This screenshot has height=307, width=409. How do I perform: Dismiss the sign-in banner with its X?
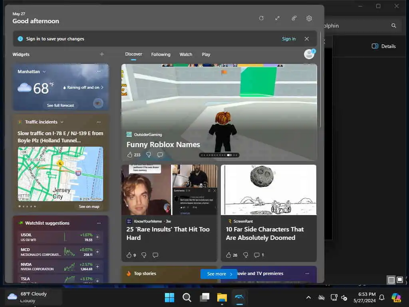306,39
